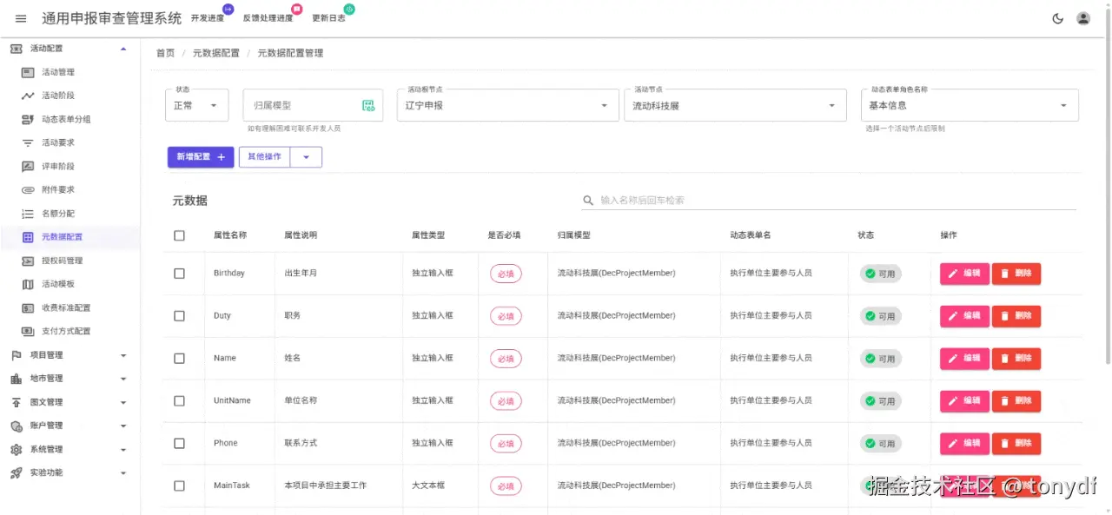Open the 活动模板 menu item

pos(69,284)
